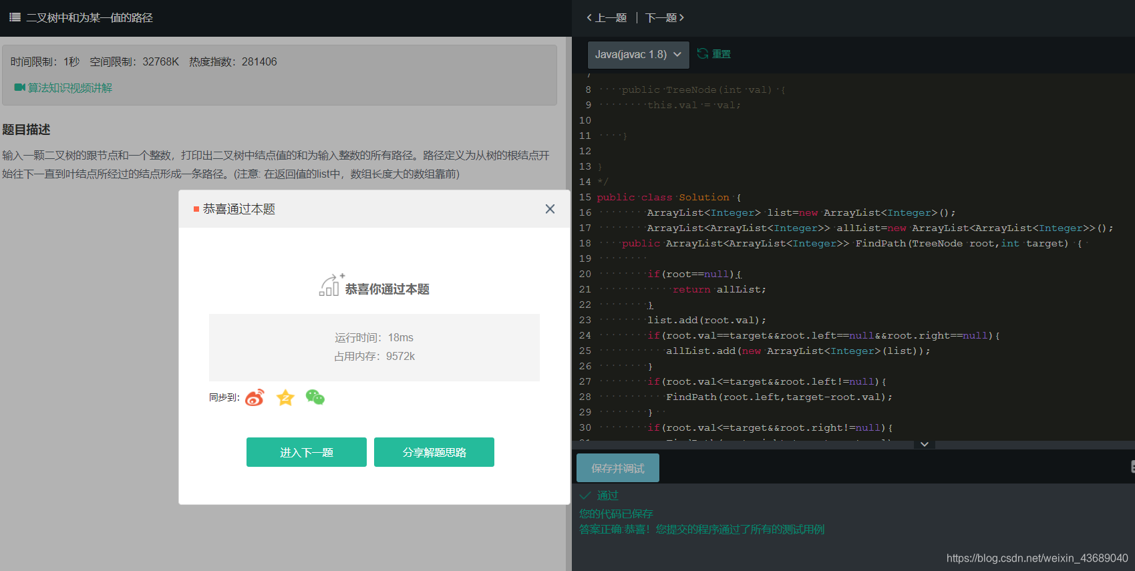Click the 保存并调试 button

click(x=618, y=468)
